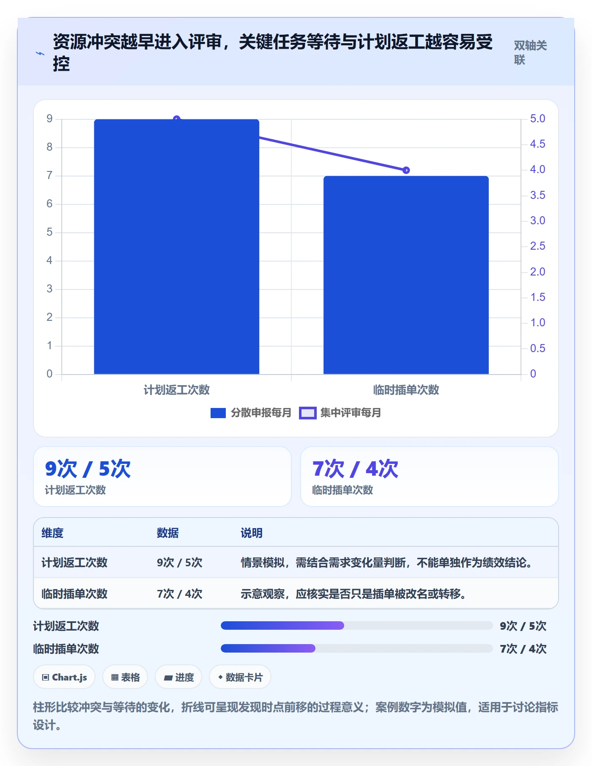
Task: Click the 临时插单次数 bar in chart
Action: coord(406,275)
